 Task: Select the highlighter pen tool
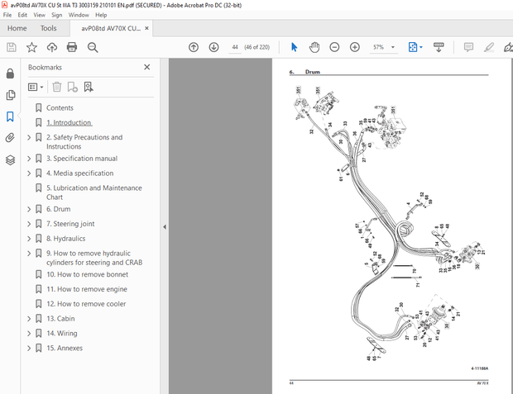(x=489, y=47)
